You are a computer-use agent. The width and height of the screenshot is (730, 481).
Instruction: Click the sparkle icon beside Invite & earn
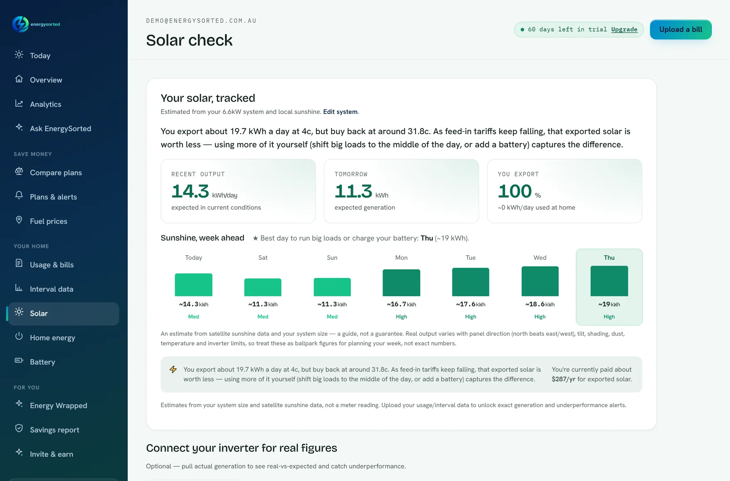19,452
